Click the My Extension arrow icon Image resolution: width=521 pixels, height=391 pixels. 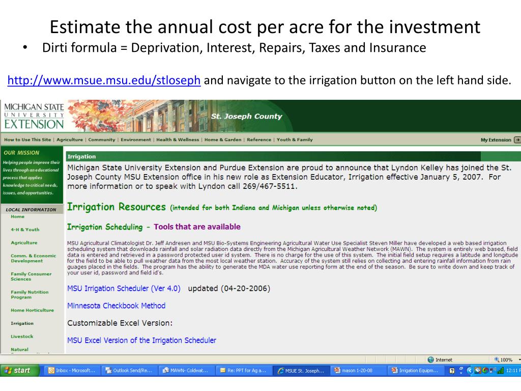pyautogui.click(x=517, y=140)
